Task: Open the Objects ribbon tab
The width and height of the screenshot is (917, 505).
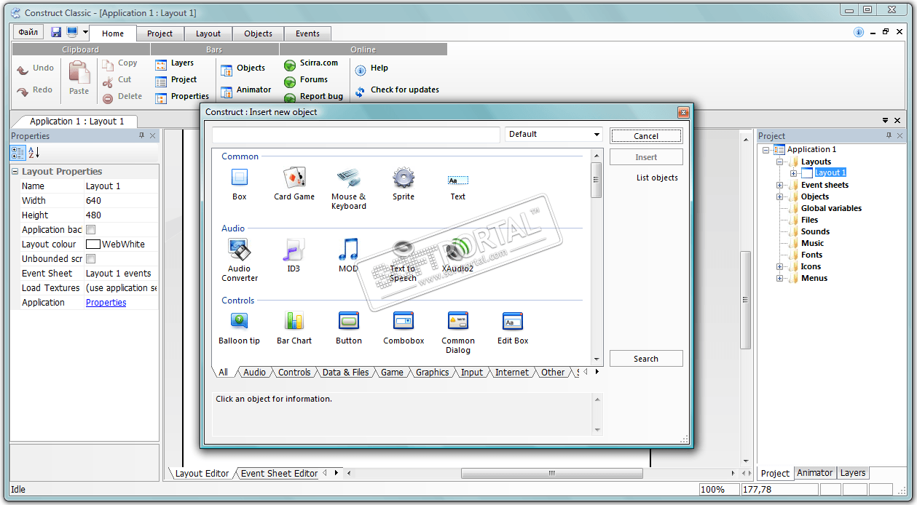Action: [x=258, y=33]
